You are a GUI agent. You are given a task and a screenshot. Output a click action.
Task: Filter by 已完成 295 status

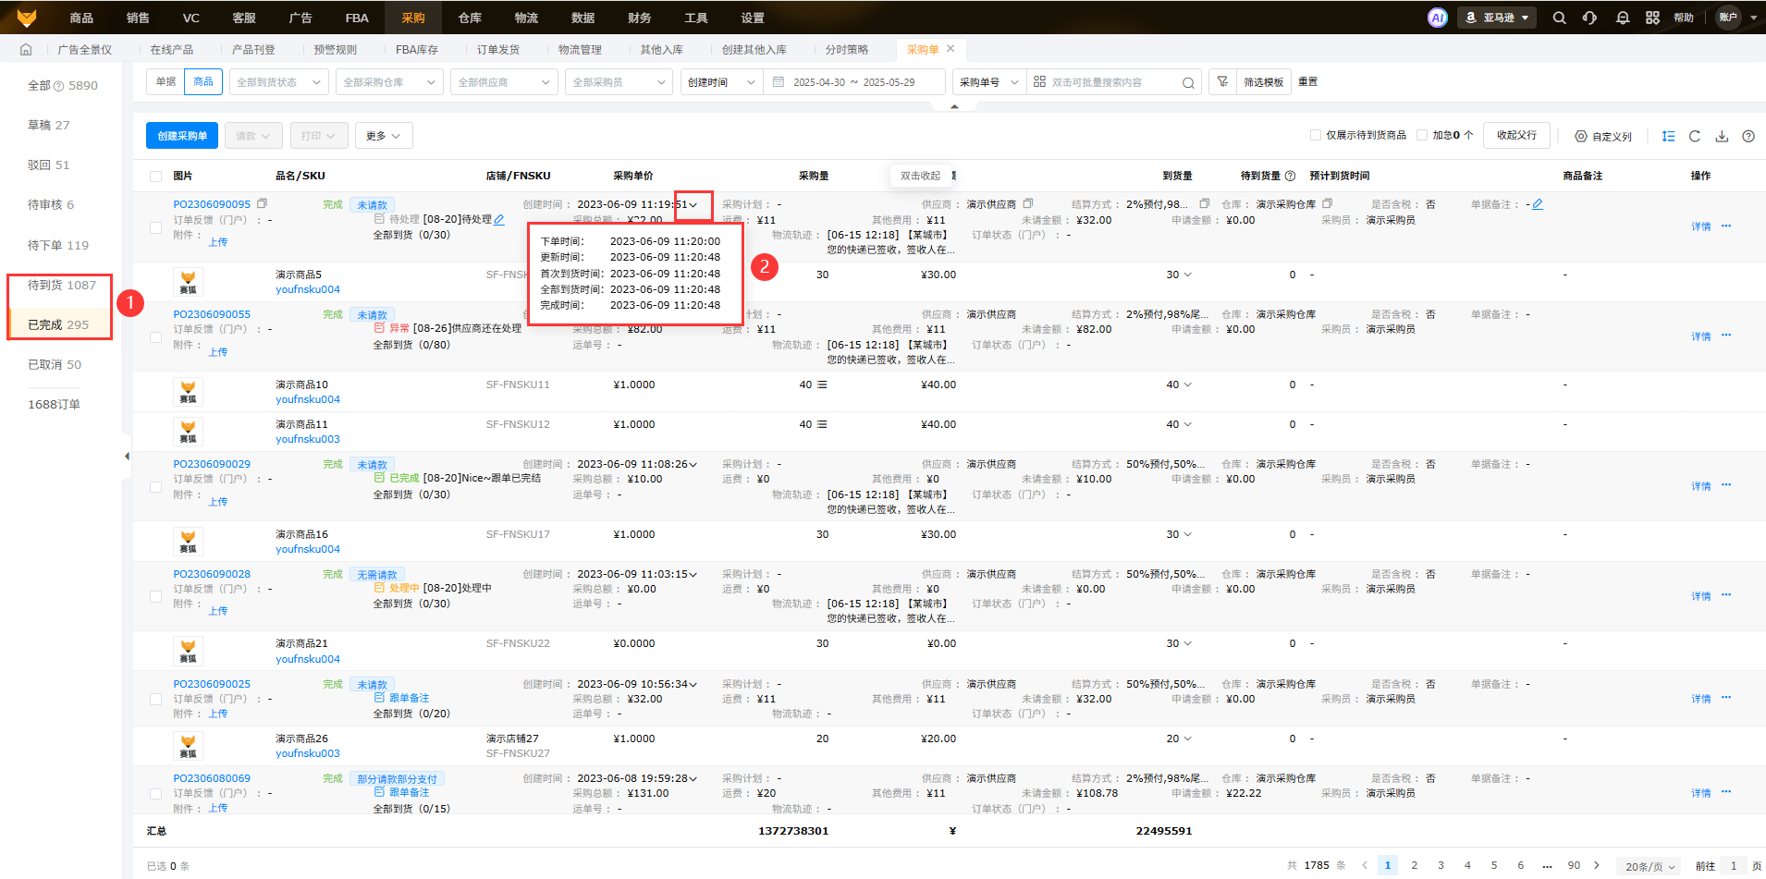pos(59,324)
